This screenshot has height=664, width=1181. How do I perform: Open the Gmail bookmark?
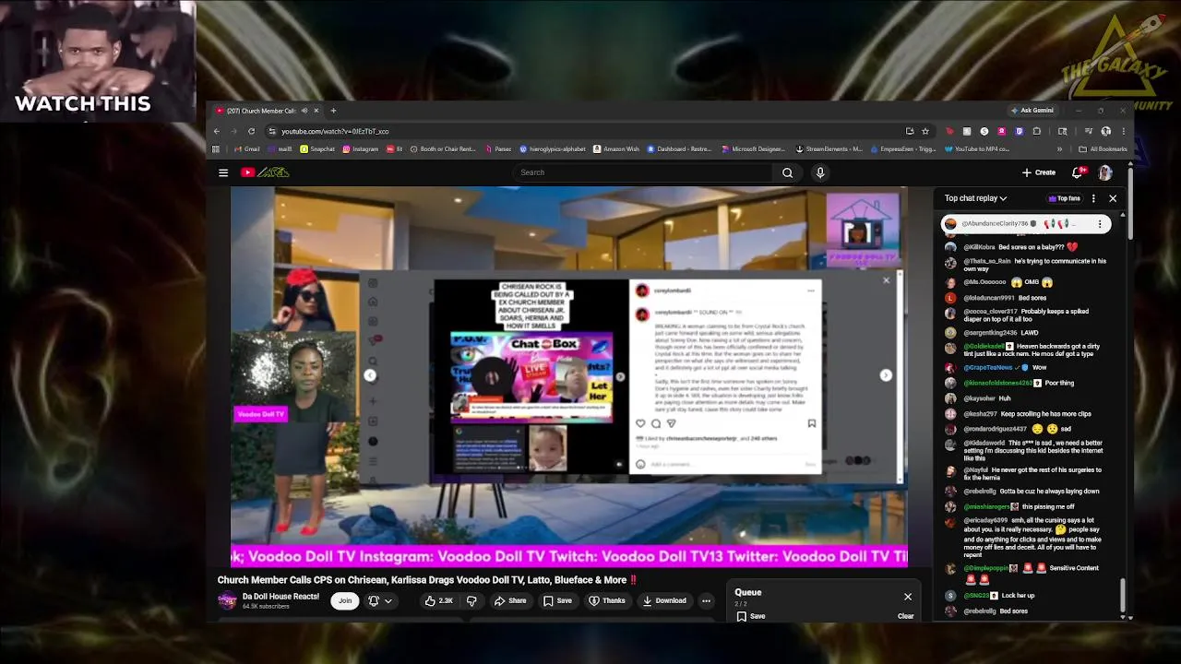[246, 149]
